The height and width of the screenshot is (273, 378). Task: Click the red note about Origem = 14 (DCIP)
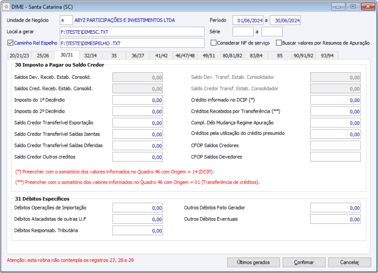[115, 172]
